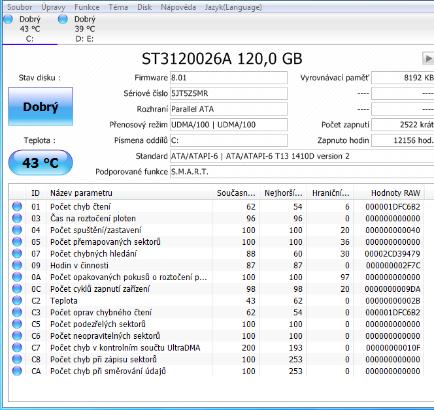Viewport: 434px width, 410px height.
Task: Click the status orb for disk C:
Action: 8,20
